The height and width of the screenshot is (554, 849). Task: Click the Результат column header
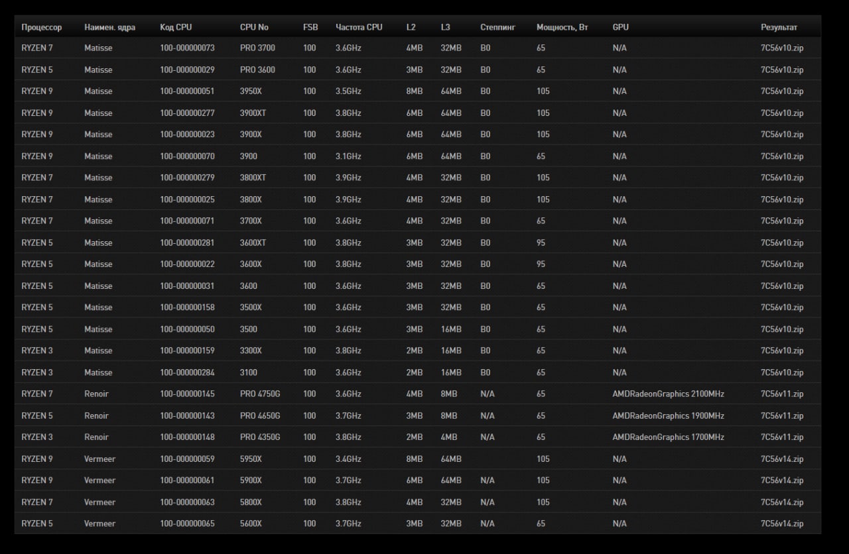click(x=779, y=27)
